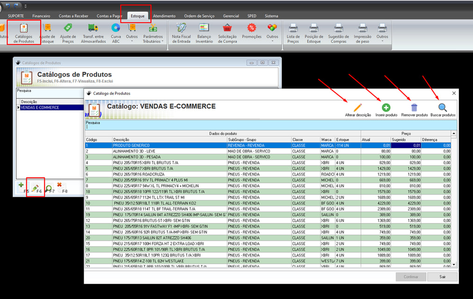The width and height of the screenshot is (473, 299).
Task: Click the F-8 delete catalog icon
Action: pos(59,186)
